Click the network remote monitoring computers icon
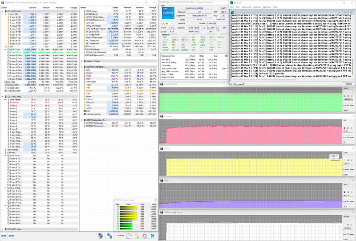356x241 pixels. coord(109,236)
